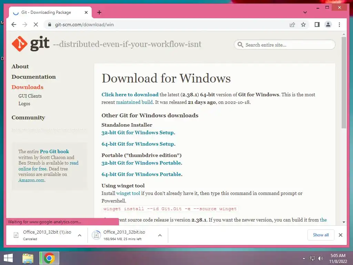Focus the Search entire site field
353x265 pixels.
click(284, 45)
